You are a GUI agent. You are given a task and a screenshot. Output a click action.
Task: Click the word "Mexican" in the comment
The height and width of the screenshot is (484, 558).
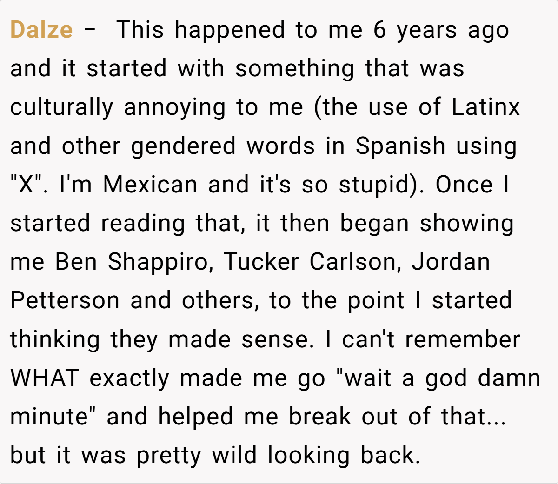[x=150, y=184]
